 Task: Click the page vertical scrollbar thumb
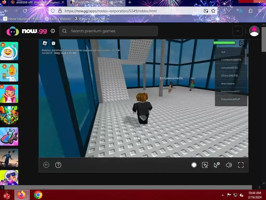tap(264, 39)
